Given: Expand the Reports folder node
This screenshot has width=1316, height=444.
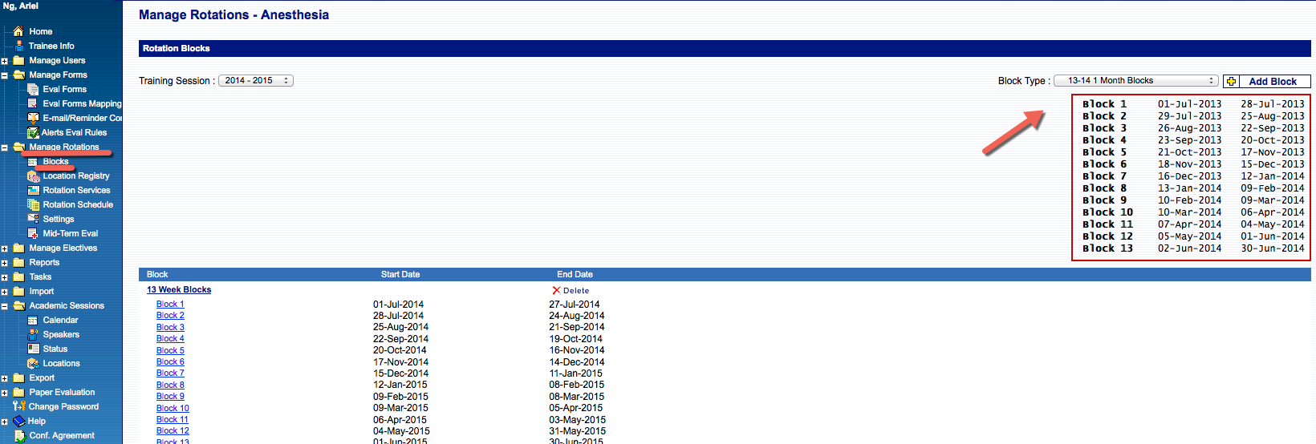Looking at the screenshot, I should point(5,263).
